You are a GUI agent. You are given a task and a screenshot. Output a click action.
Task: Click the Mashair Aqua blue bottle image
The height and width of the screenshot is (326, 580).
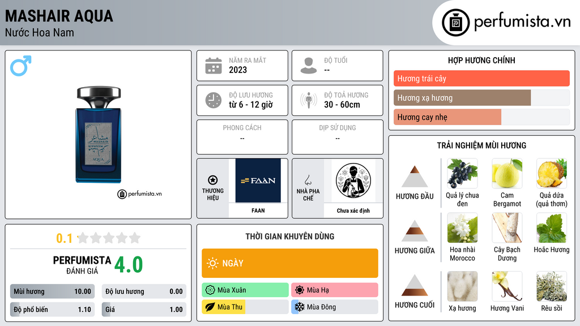tap(99, 135)
